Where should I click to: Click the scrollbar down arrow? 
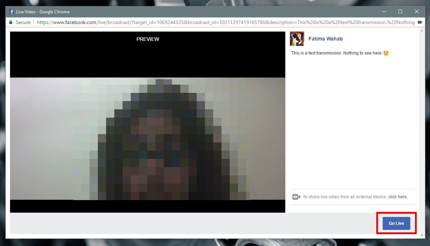[x=422, y=235]
